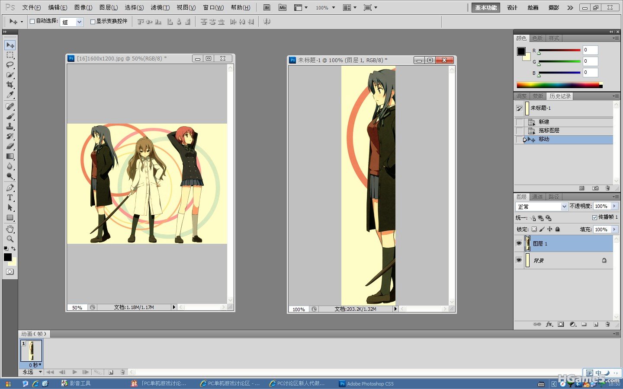Select the History Brush tool
The image size is (623, 389).
click(10, 136)
